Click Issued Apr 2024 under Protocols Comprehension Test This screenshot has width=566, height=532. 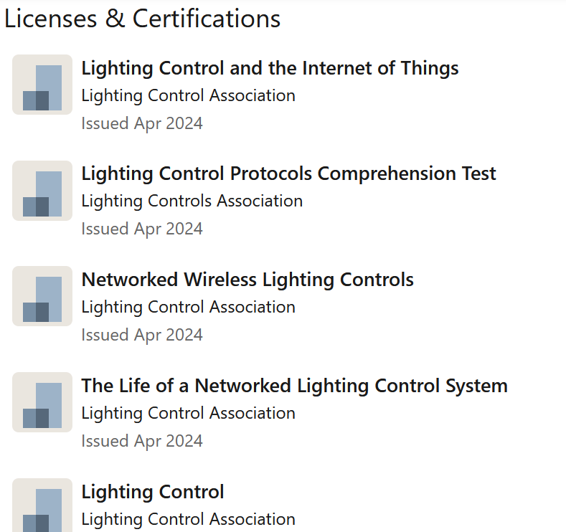click(142, 229)
